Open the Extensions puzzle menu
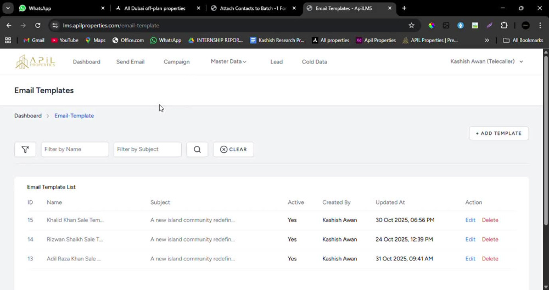 pyautogui.click(x=504, y=25)
